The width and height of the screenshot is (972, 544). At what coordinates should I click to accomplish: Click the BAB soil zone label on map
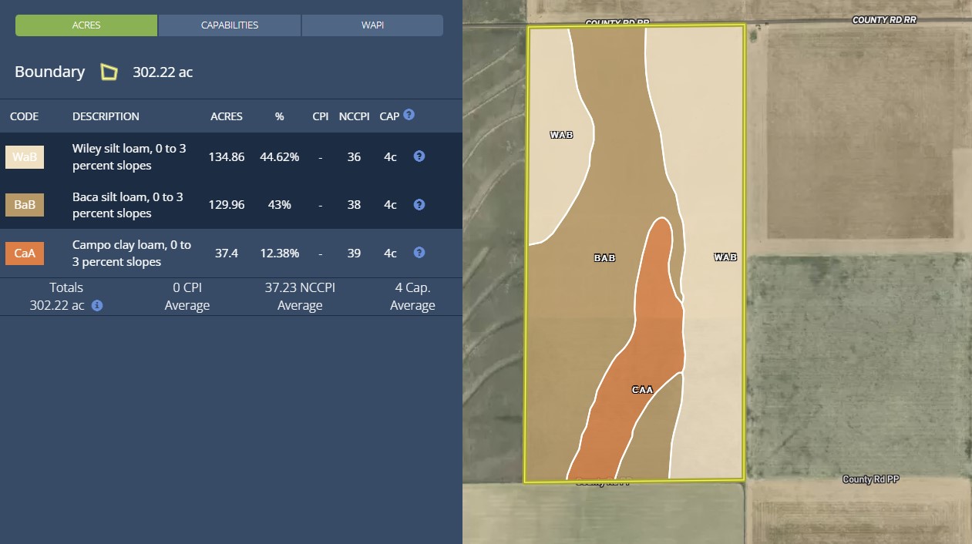pyautogui.click(x=605, y=258)
